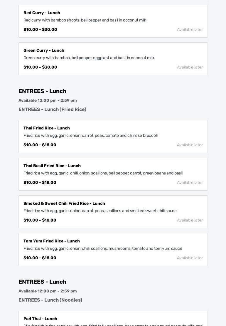Screen dimensions: 226x326
Task: Click Available later on Smoked Chili Fried Rice
Action: 190,220
